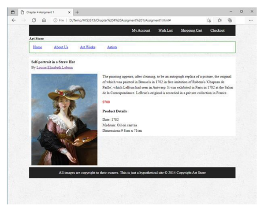
Task: Close the browser window
Action: point(252,11)
